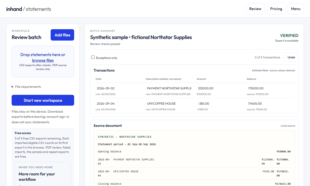This screenshot has width=310, height=186.
Task: Click Start new workspace button
Action: 43,100
